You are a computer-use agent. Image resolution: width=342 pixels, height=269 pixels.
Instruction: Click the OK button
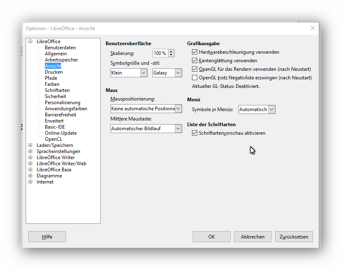click(x=212, y=236)
